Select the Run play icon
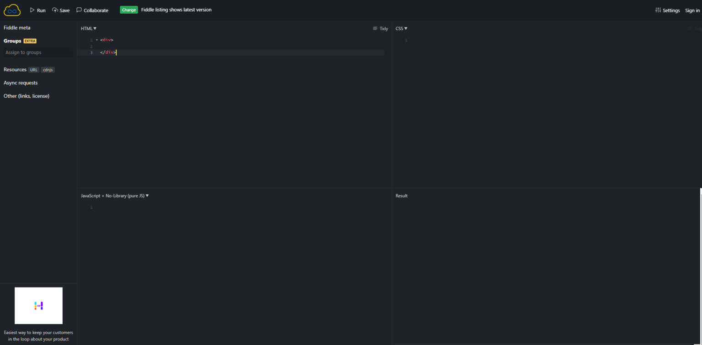This screenshot has width=702, height=345. (32, 10)
